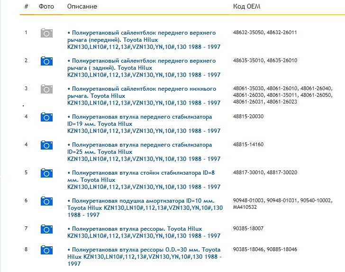Open втулка рессоры O.D.=30 мм link
Screen dimensions: 345x272
click(145, 256)
